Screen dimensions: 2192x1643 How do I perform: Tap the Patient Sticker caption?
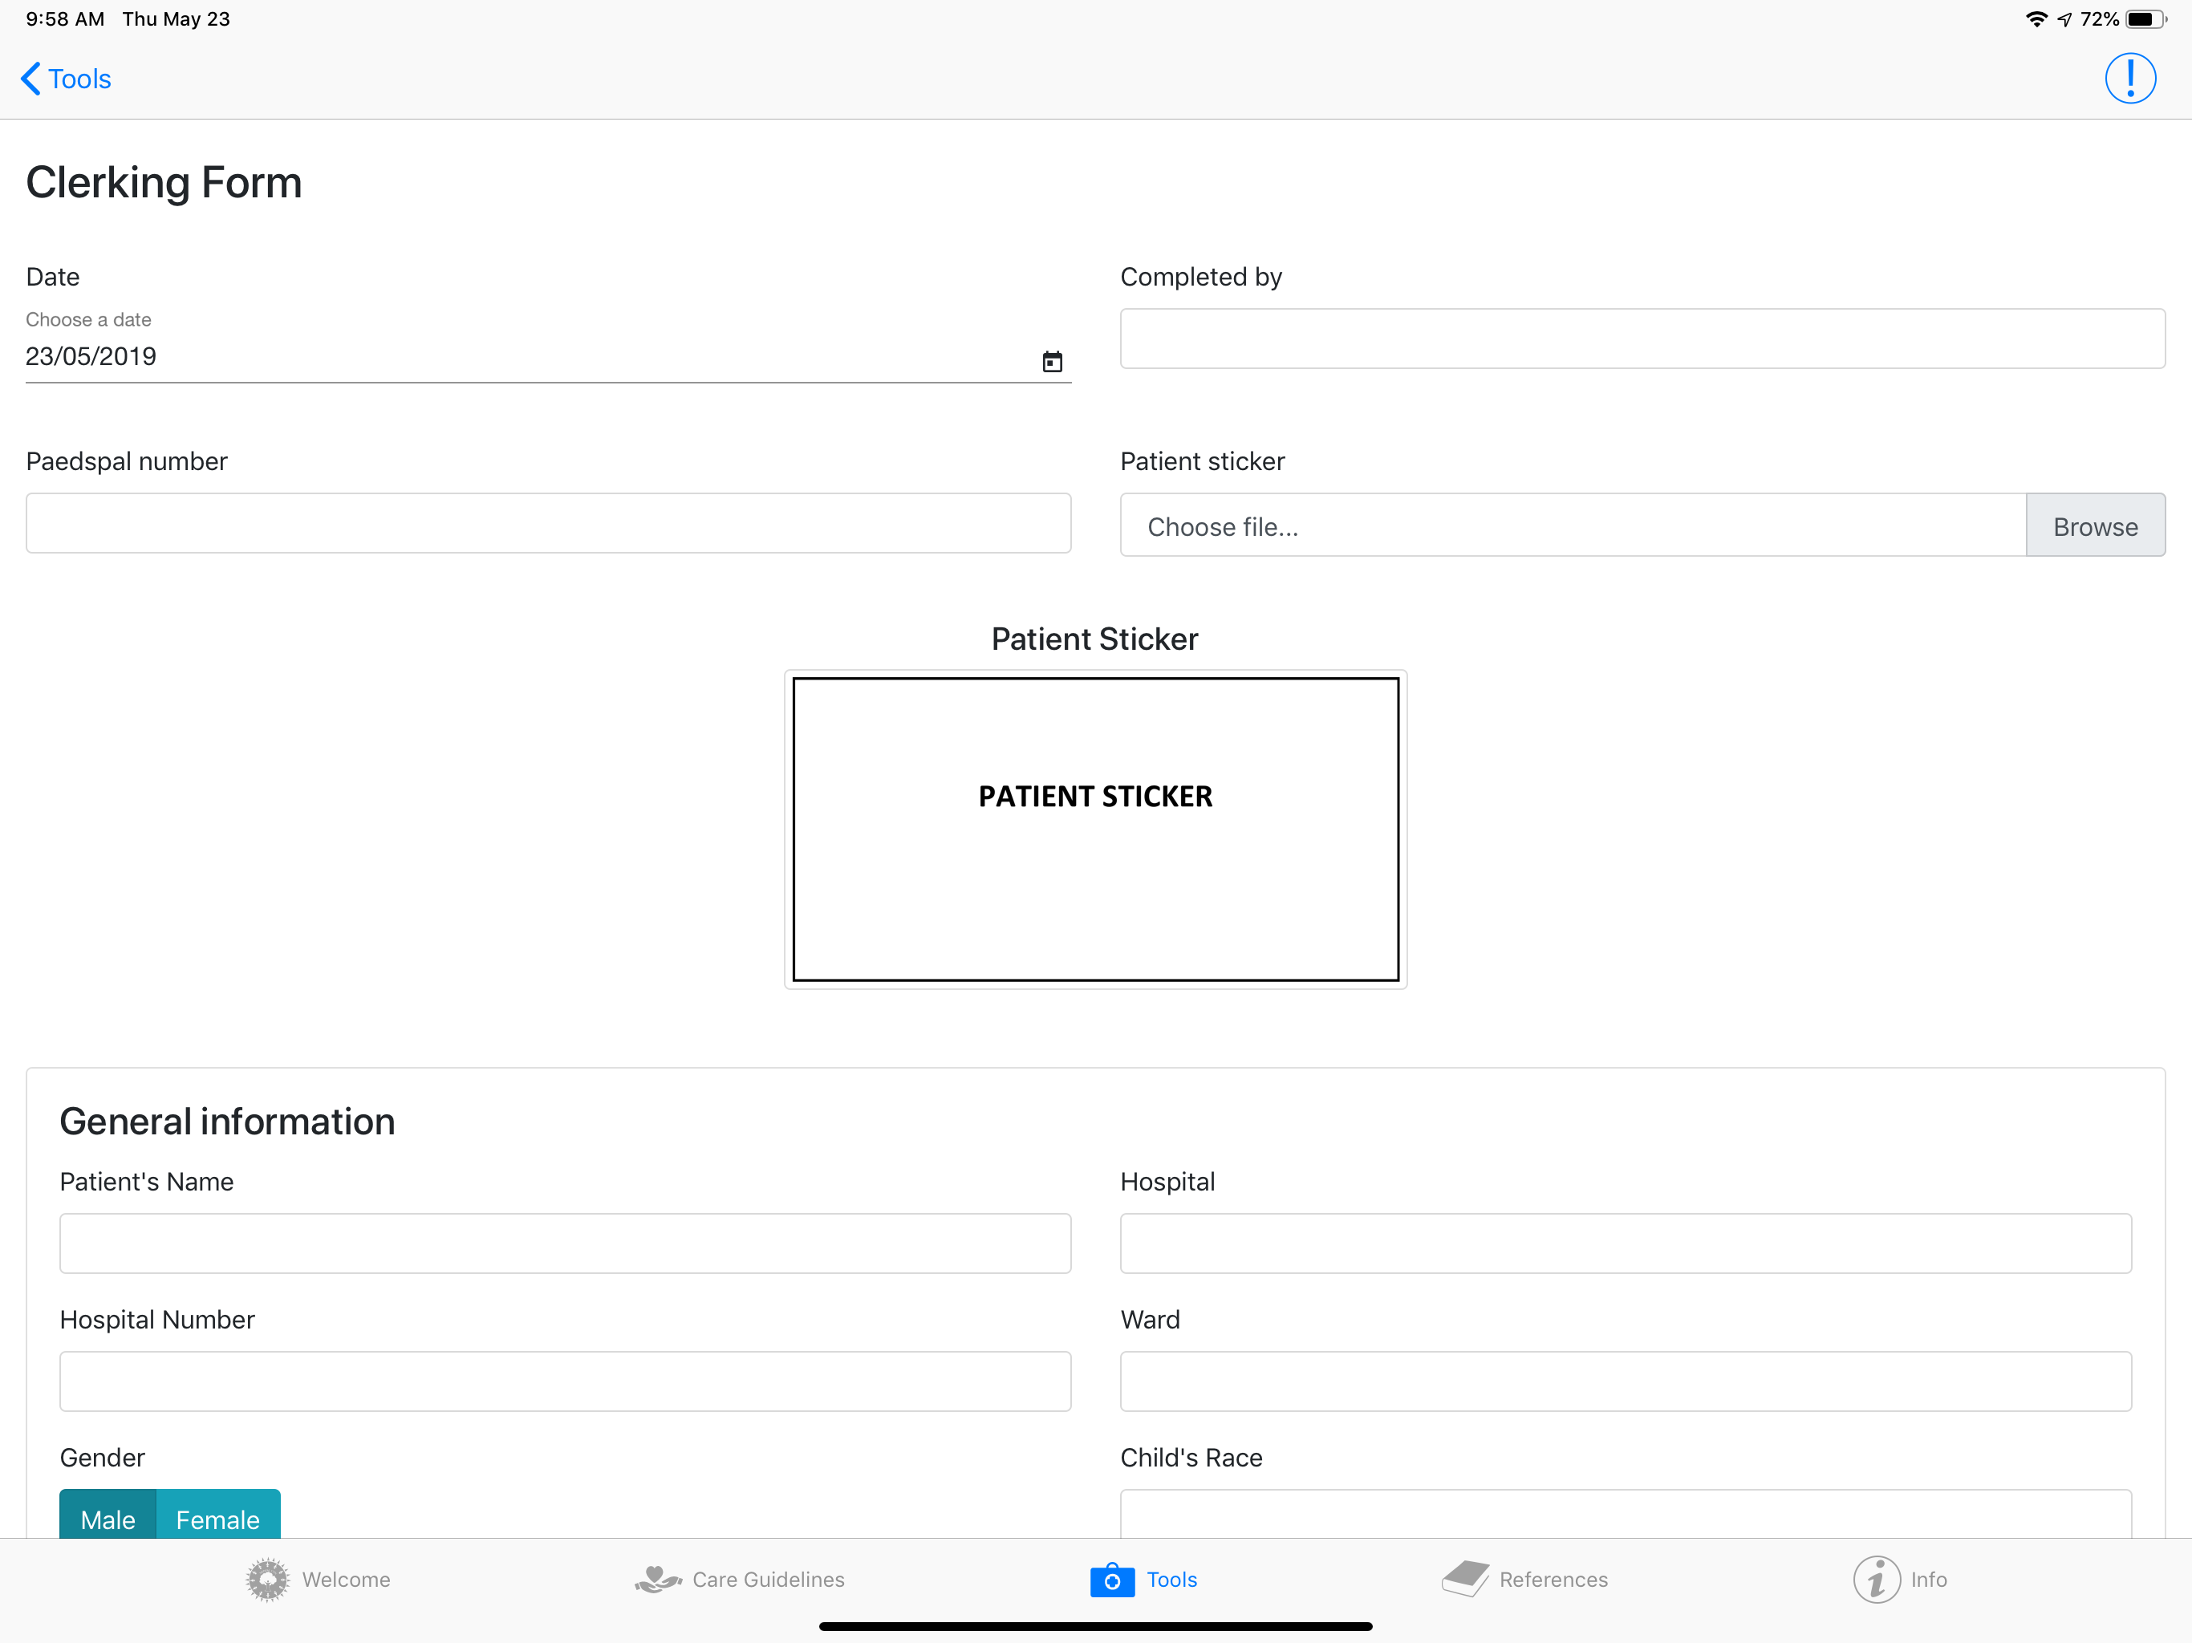coord(1095,639)
